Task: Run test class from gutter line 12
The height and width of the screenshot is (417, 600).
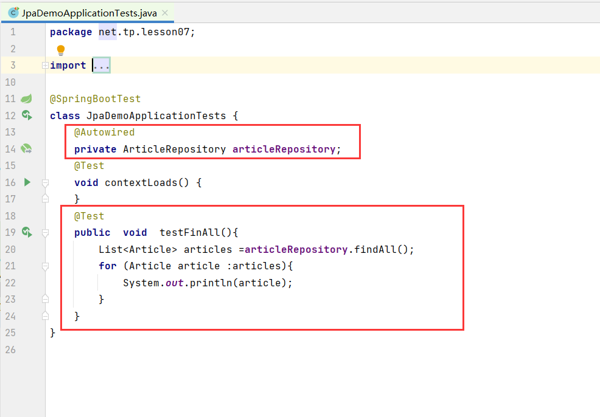Action: point(27,115)
